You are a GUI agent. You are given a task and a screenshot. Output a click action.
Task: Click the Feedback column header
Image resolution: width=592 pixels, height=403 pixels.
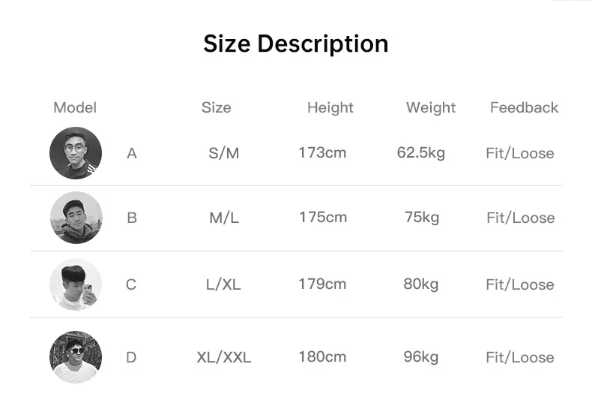(x=524, y=107)
